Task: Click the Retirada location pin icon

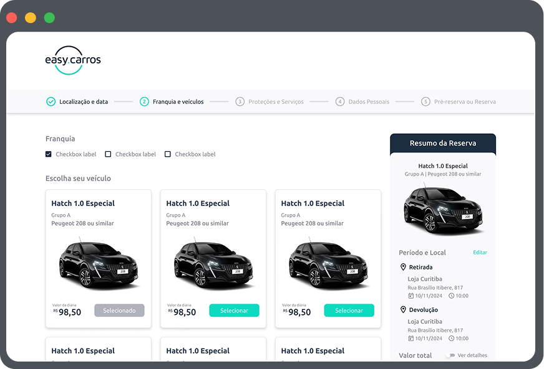Action: 403,267
